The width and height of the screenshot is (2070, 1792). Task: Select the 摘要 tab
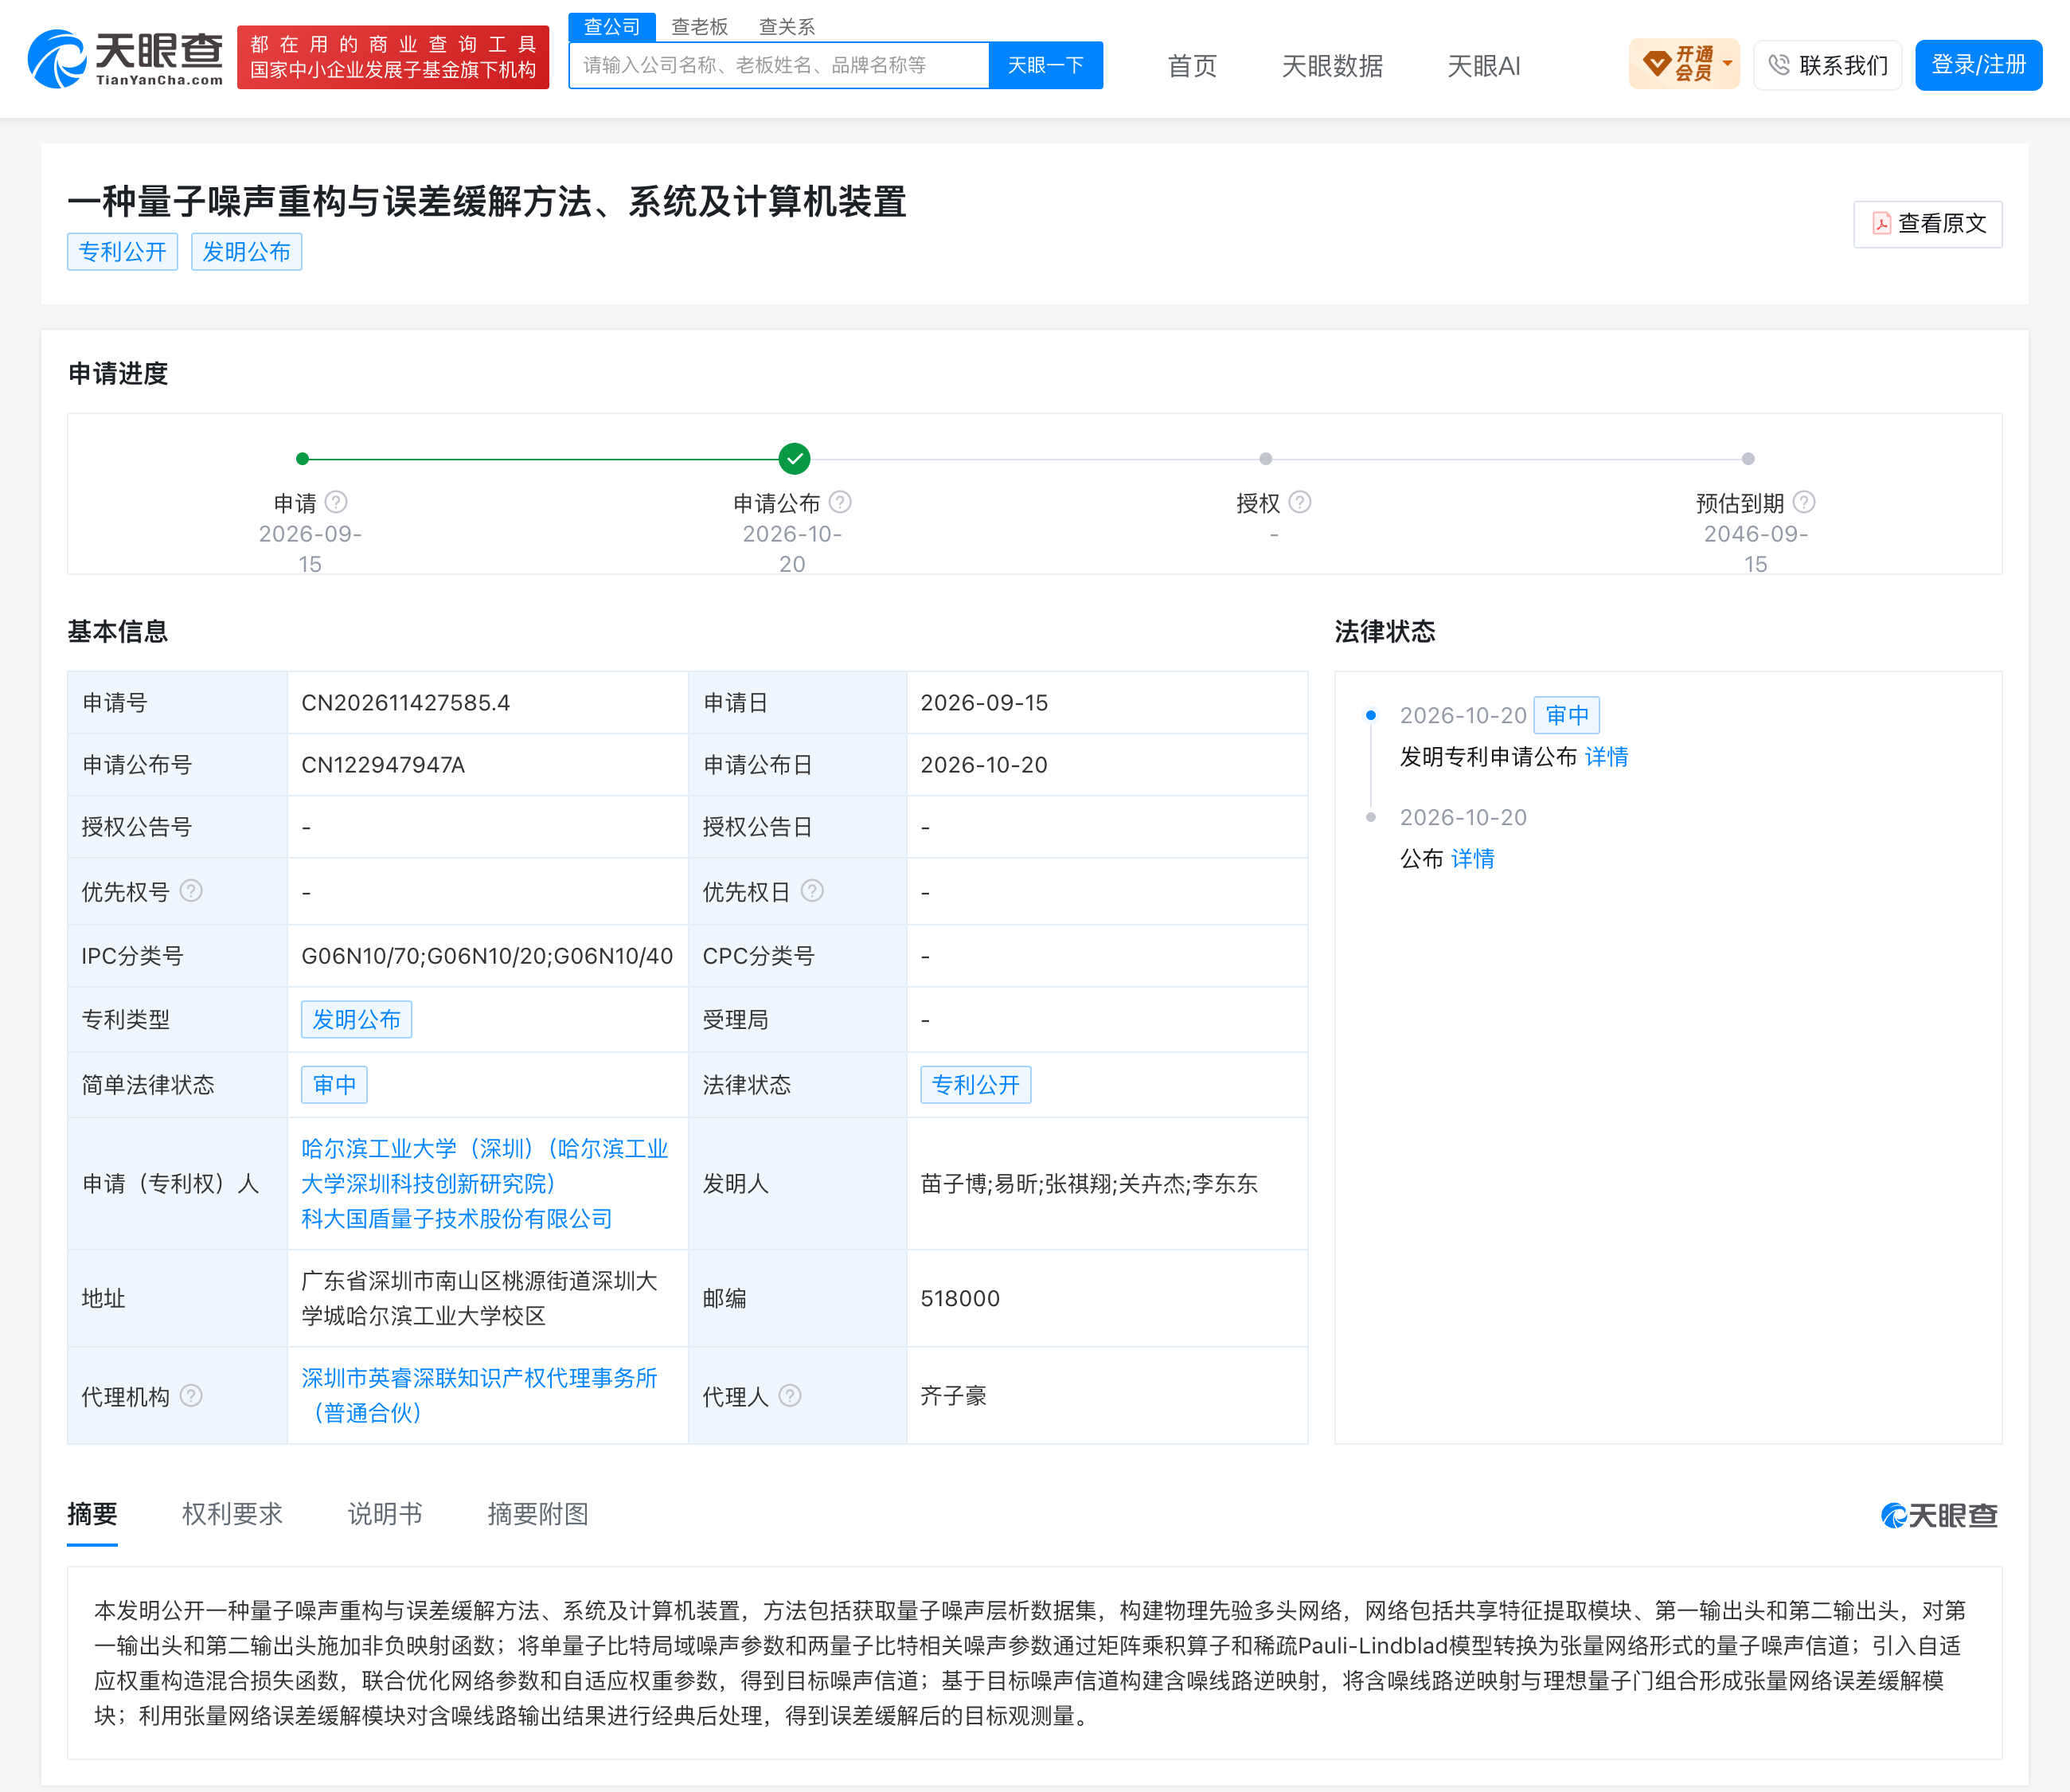[92, 1514]
